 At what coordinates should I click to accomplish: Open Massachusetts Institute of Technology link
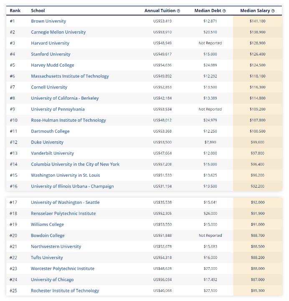coord(70,76)
